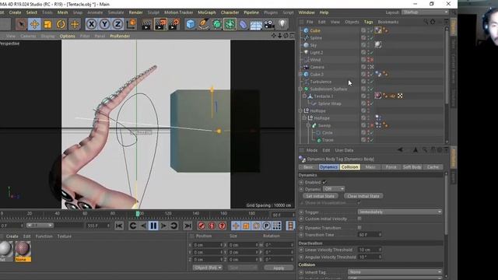498x280 pixels.
Task: Switch to the Collision tab
Action: click(349, 167)
